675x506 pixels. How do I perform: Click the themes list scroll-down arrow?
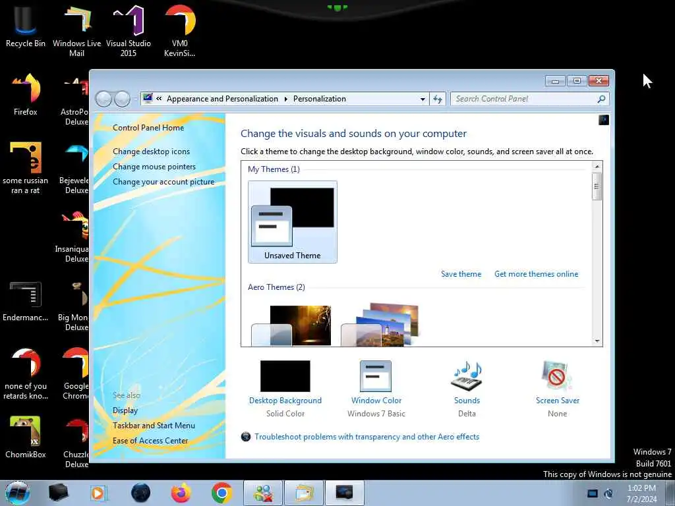[597, 341]
